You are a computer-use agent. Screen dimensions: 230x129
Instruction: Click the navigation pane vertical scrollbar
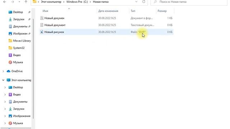(33, 69)
